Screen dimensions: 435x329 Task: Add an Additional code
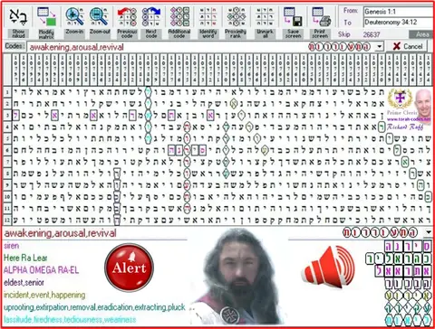pos(179,22)
